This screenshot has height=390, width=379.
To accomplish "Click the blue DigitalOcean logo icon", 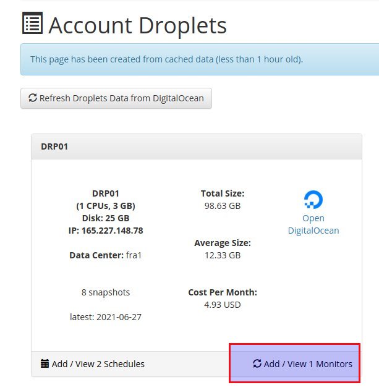I will [x=313, y=200].
